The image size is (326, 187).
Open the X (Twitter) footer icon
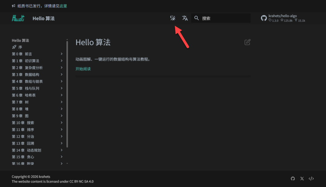[x=302, y=179]
